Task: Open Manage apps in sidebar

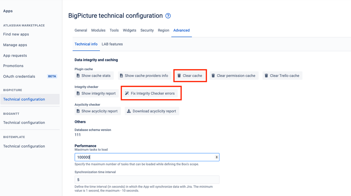Action: click(x=15, y=45)
